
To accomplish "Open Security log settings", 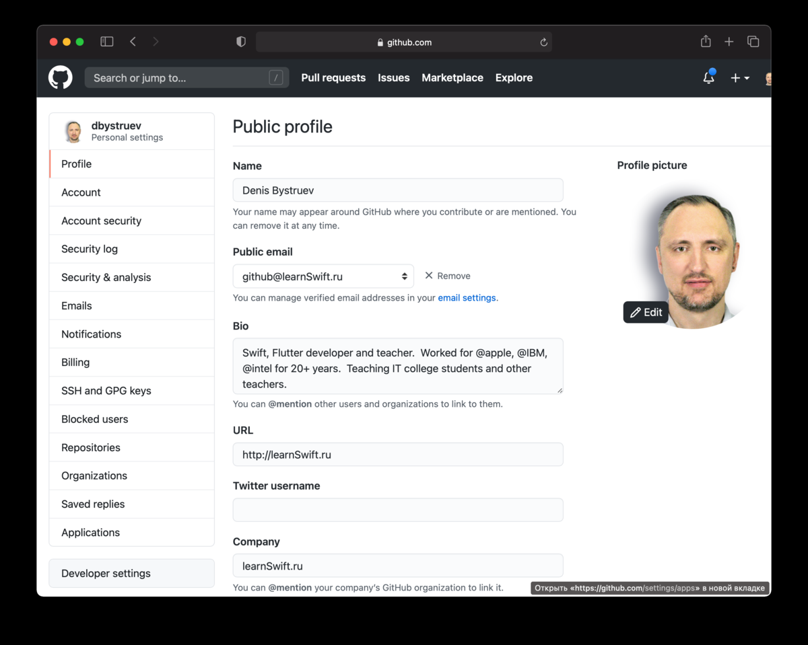I will click(132, 249).
